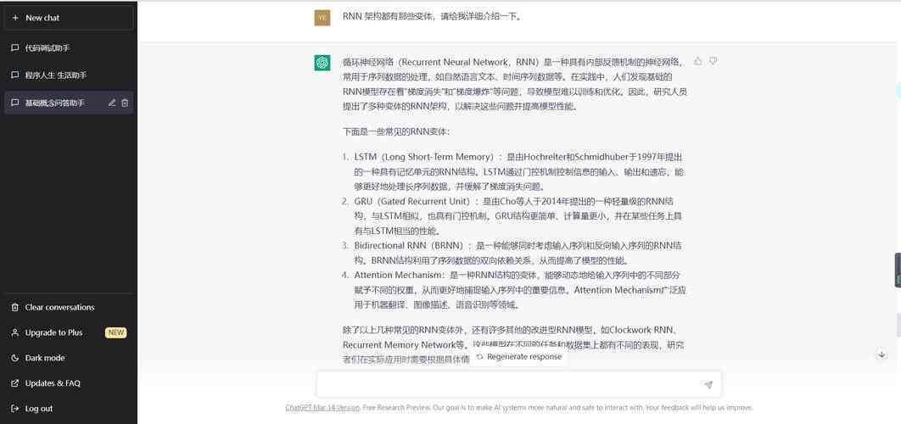Delete the conversation using the trash icon
Image resolution: width=901 pixels, height=424 pixels.
point(125,103)
